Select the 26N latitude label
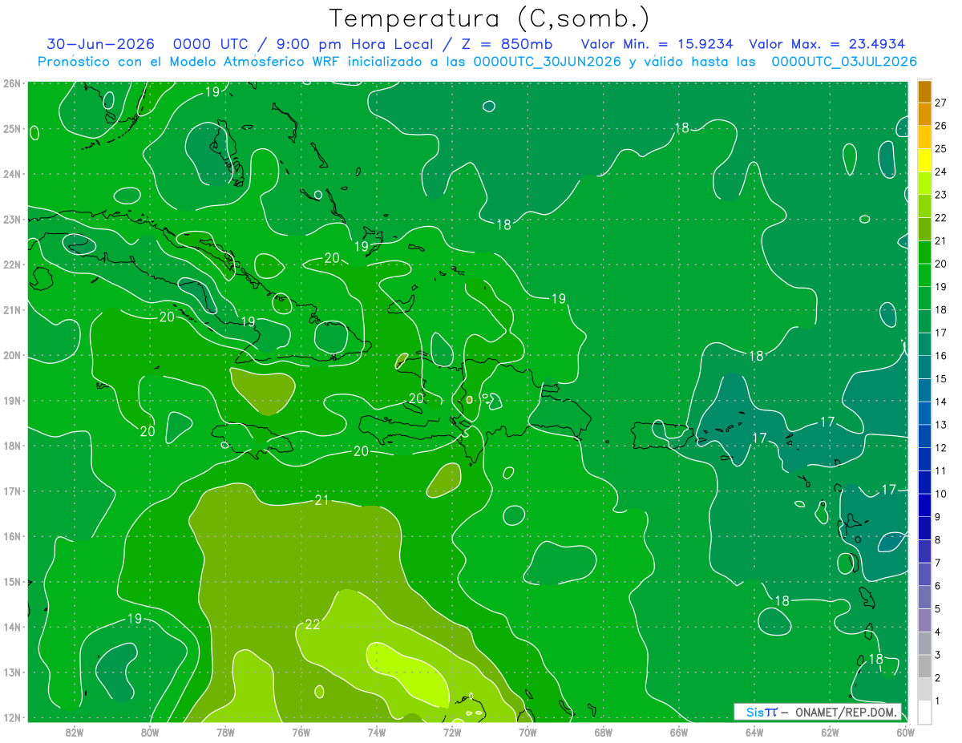962x743 pixels. [x=12, y=83]
